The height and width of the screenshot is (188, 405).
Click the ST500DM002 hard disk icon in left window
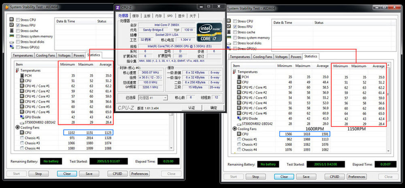coord(22,122)
